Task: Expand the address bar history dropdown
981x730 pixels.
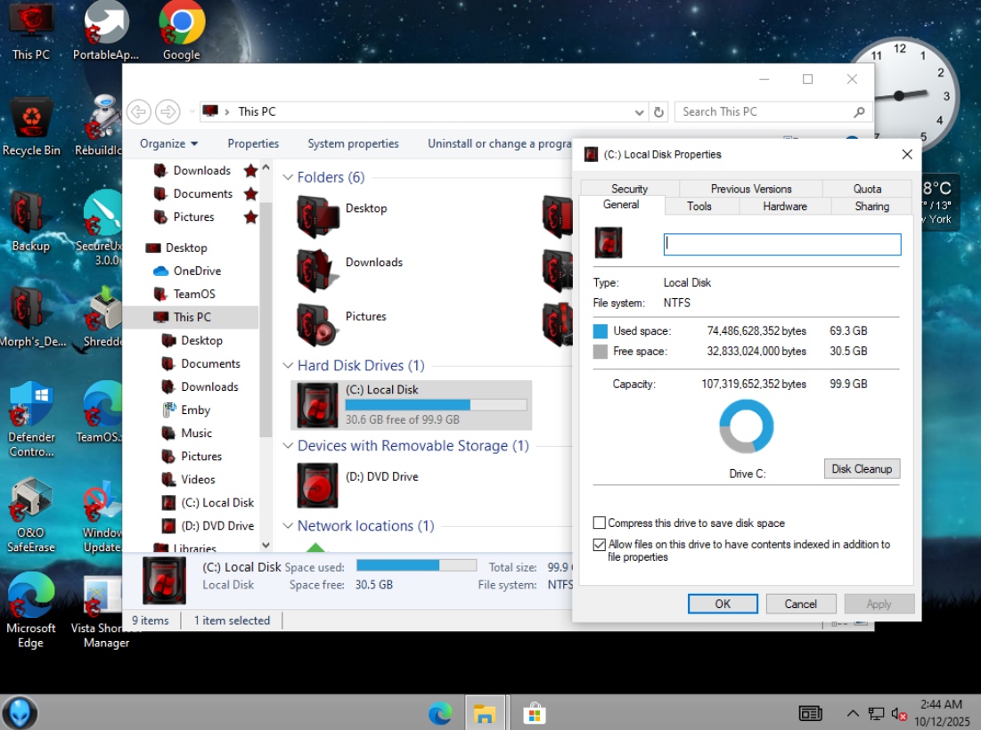Action: [639, 112]
